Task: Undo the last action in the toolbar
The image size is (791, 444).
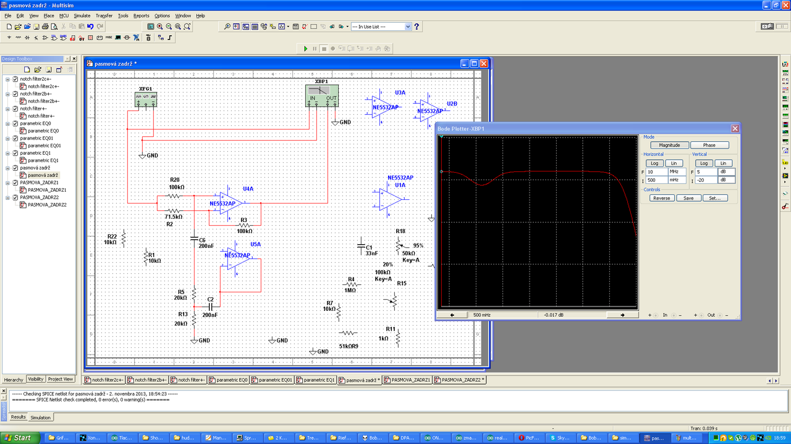Action: 90,27
